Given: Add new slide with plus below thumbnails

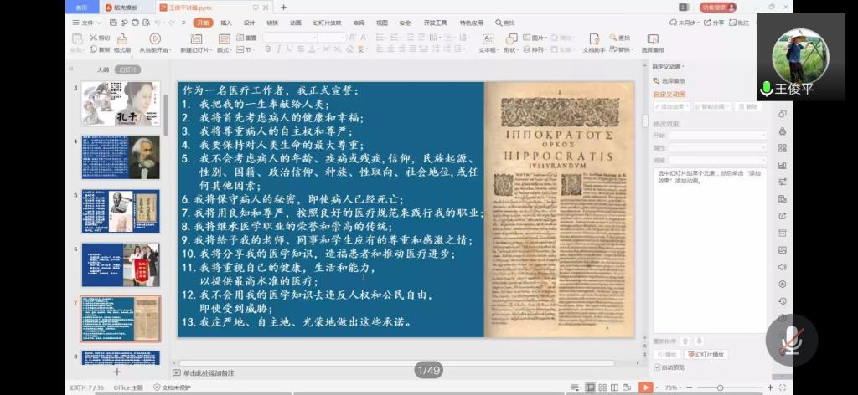Looking at the screenshot, I should tap(116, 372).
